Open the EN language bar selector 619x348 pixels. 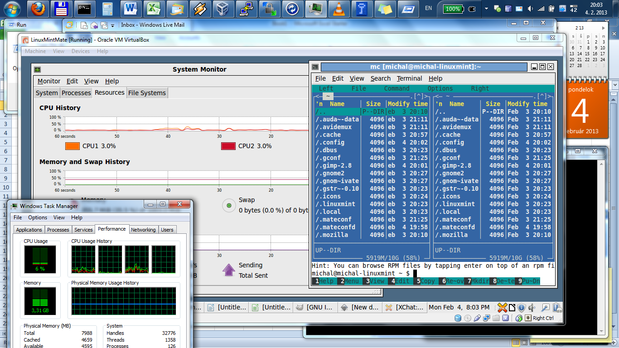click(x=428, y=8)
